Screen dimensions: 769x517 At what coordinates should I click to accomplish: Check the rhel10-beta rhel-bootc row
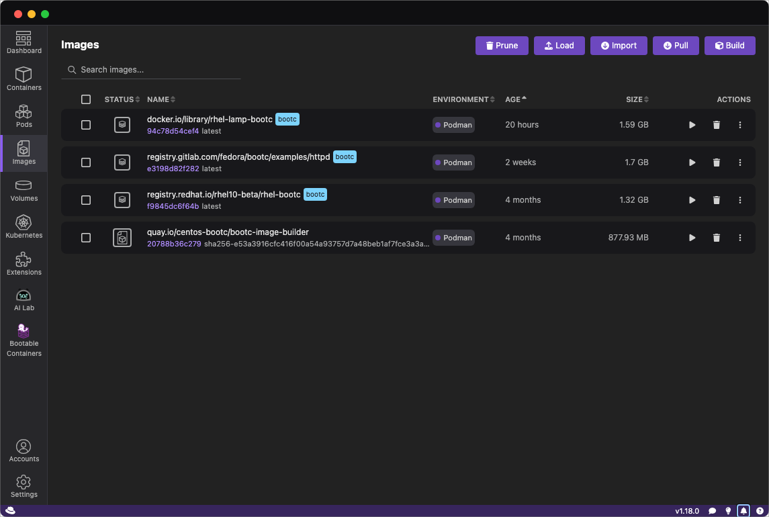(86, 200)
